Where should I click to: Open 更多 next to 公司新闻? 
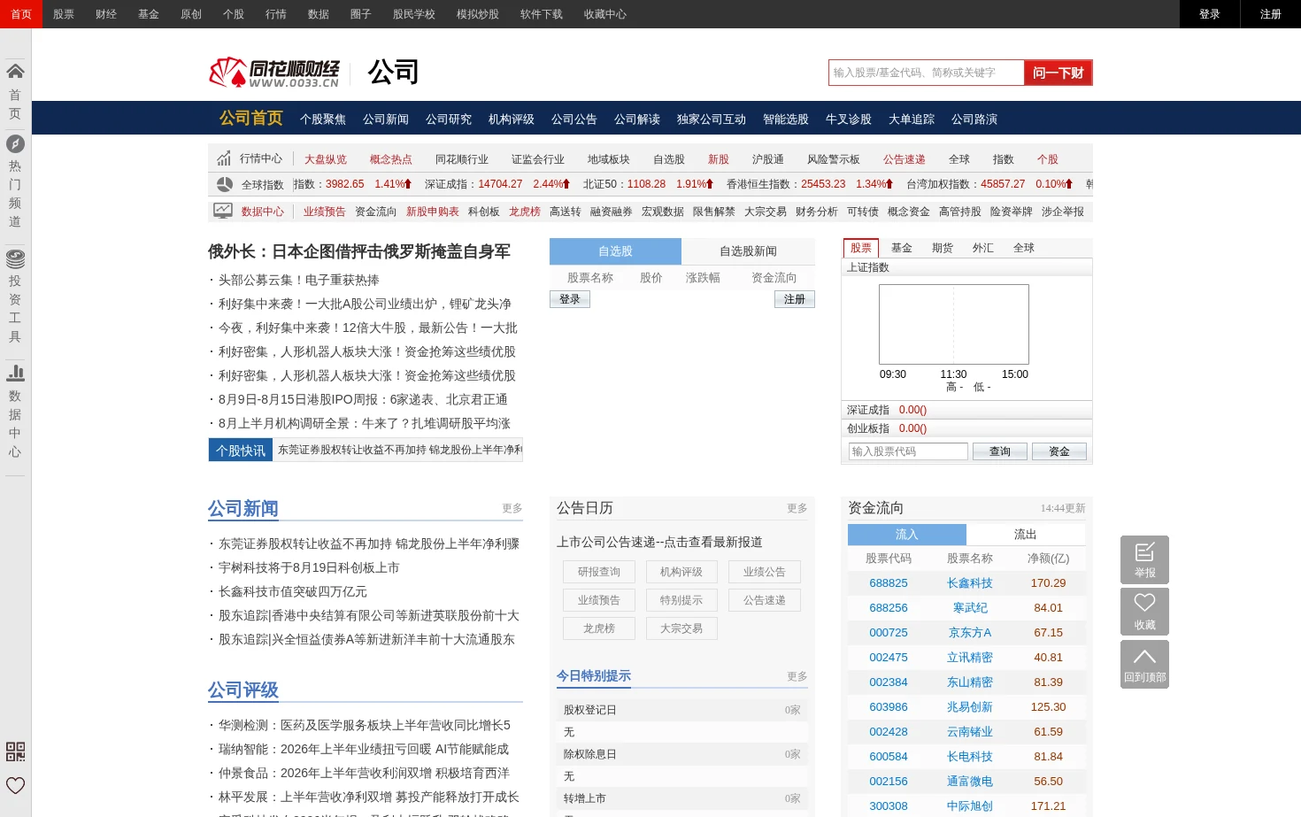512,508
